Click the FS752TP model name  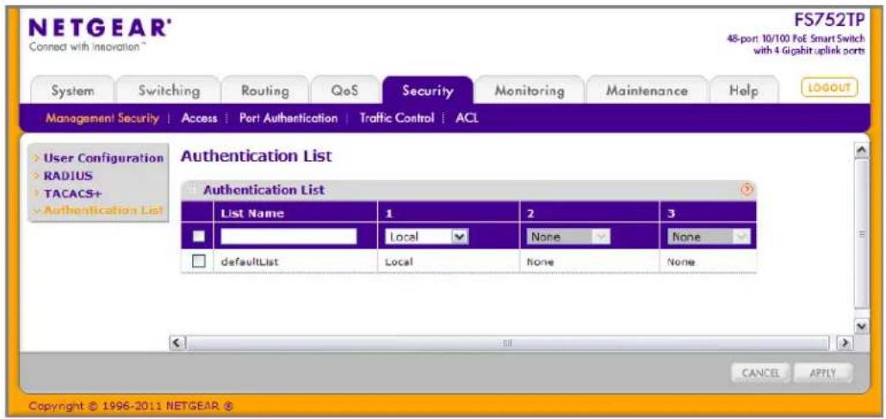829,21
